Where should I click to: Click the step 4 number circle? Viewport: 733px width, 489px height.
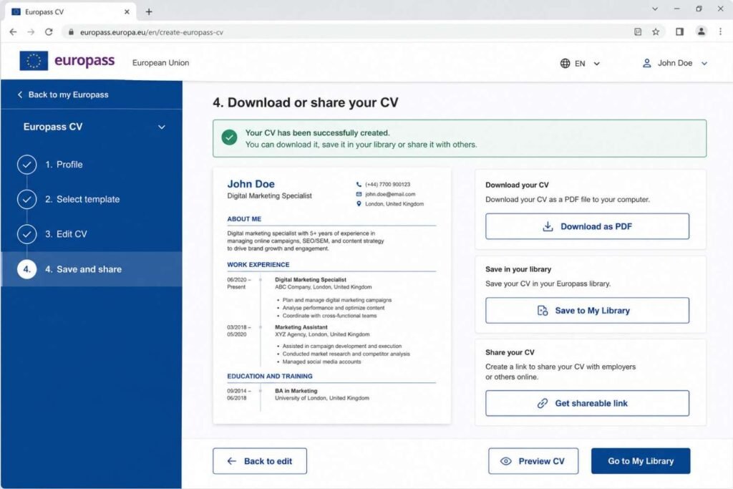point(26,269)
